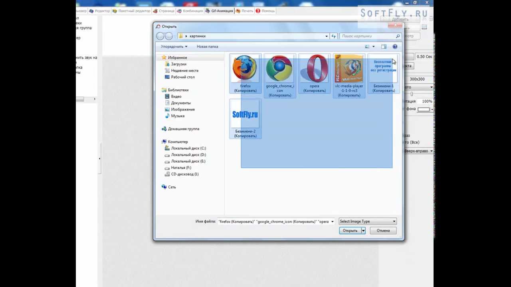This screenshot has width=511, height=287.
Task: Open the address bar history dropdown
Action: click(x=327, y=36)
